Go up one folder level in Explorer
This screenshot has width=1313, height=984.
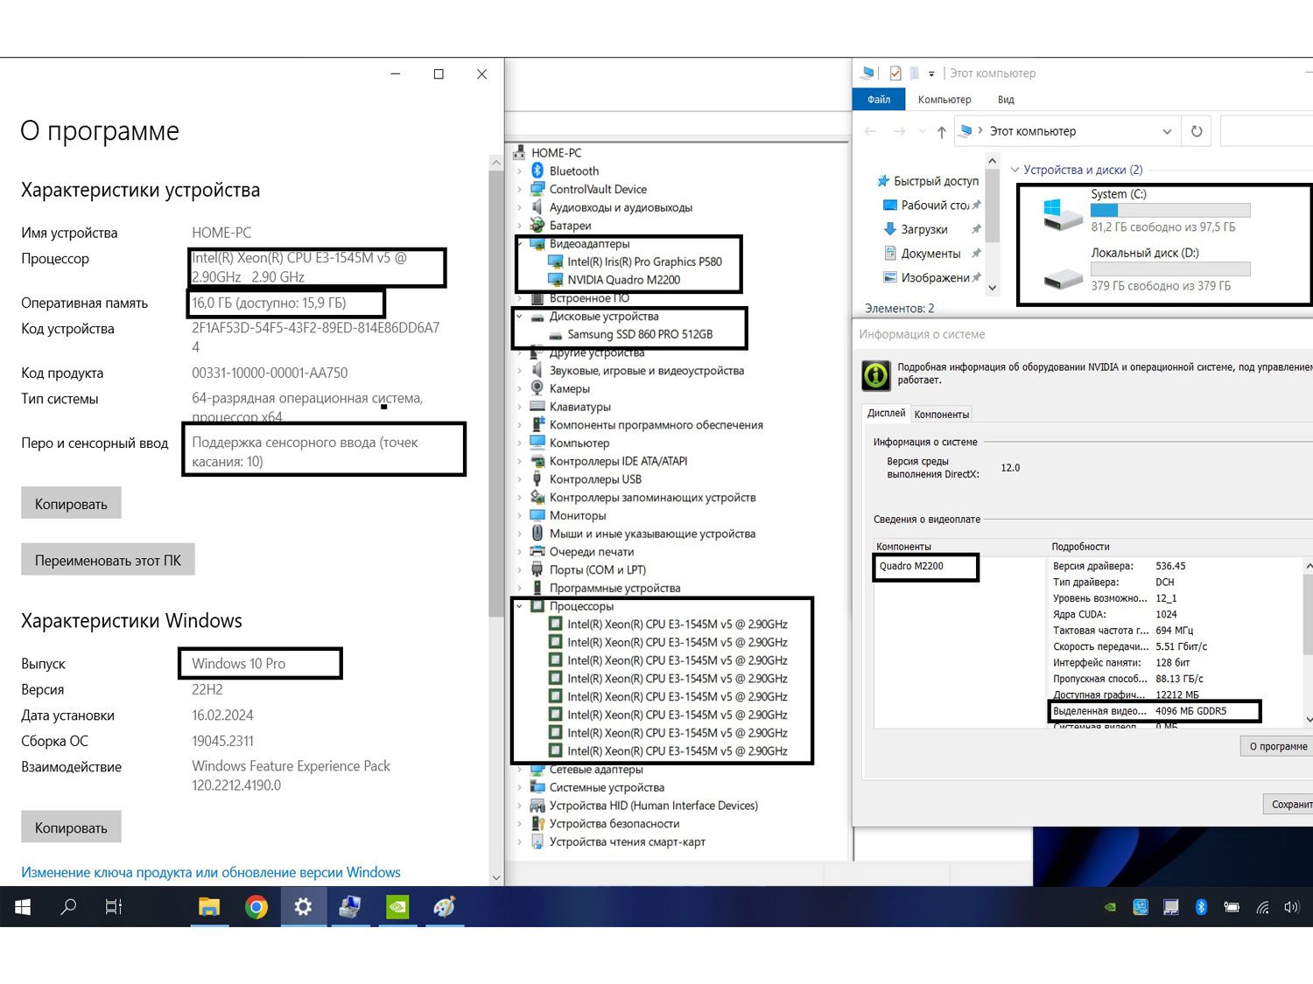click(941, 131)
